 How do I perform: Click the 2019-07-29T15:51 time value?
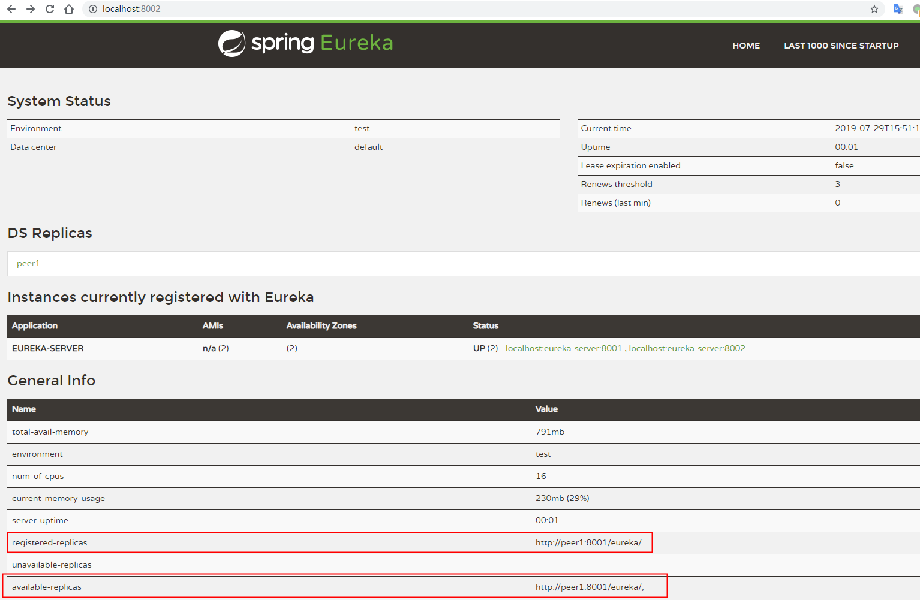877,128
